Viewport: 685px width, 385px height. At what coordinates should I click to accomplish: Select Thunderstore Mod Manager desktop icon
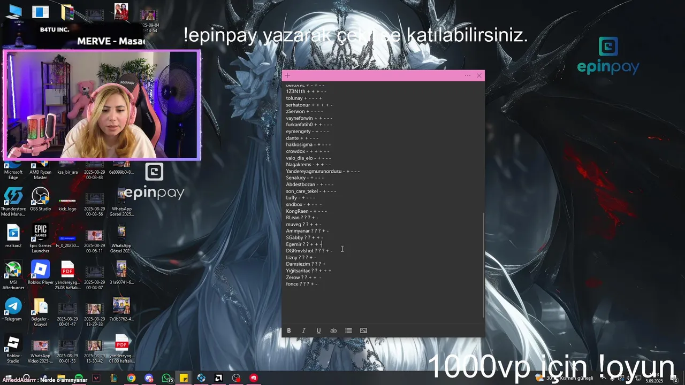pyautogui.click(x=13, y=202)
